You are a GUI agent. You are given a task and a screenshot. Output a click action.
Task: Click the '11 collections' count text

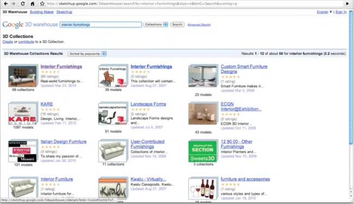(x=113, y=164)
